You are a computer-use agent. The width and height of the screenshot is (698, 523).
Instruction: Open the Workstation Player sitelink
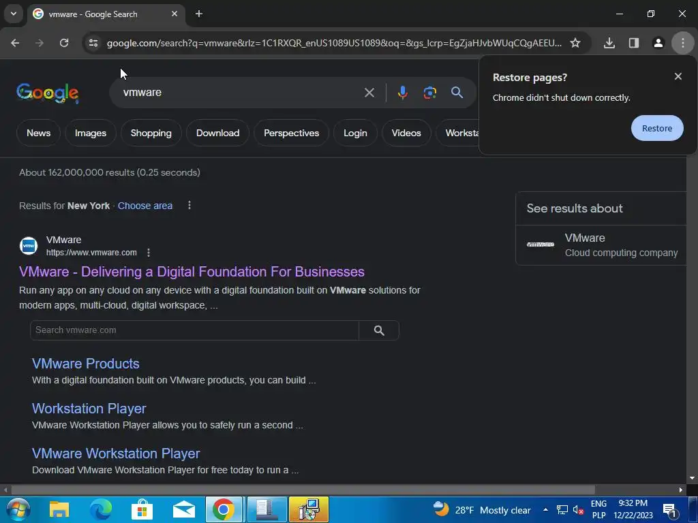pyautogui.click(x=89, y=409)
